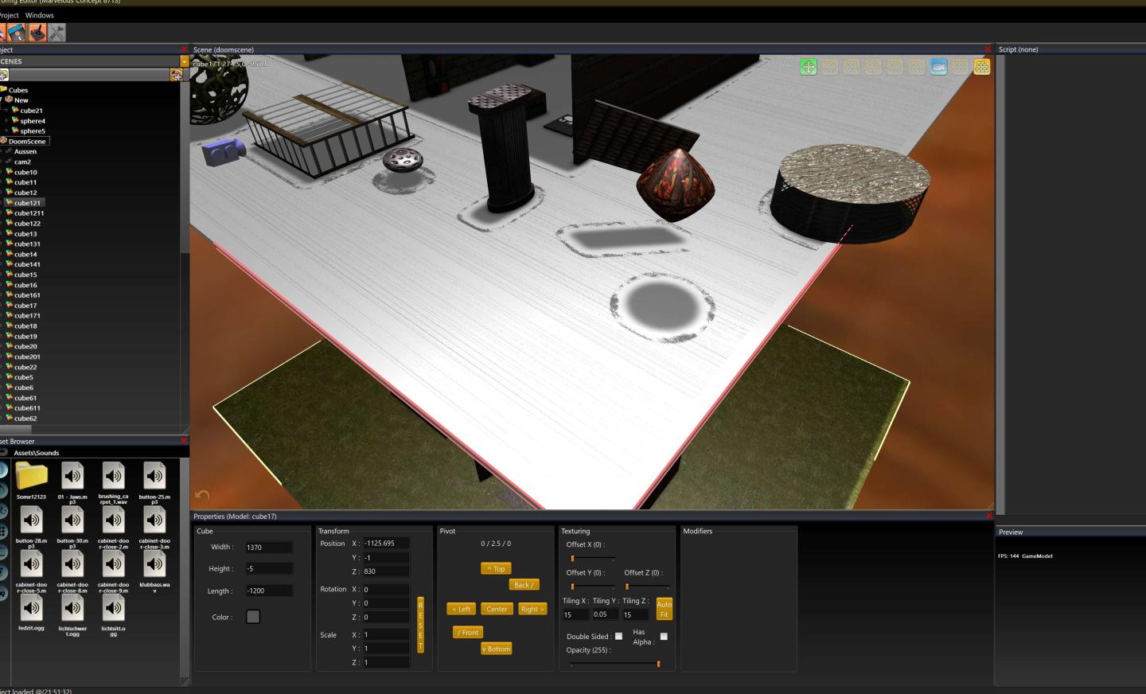Viewport: 1146px width, 694px height.
Task: Click the floppy disk save icon
Action: click(17, 33)
